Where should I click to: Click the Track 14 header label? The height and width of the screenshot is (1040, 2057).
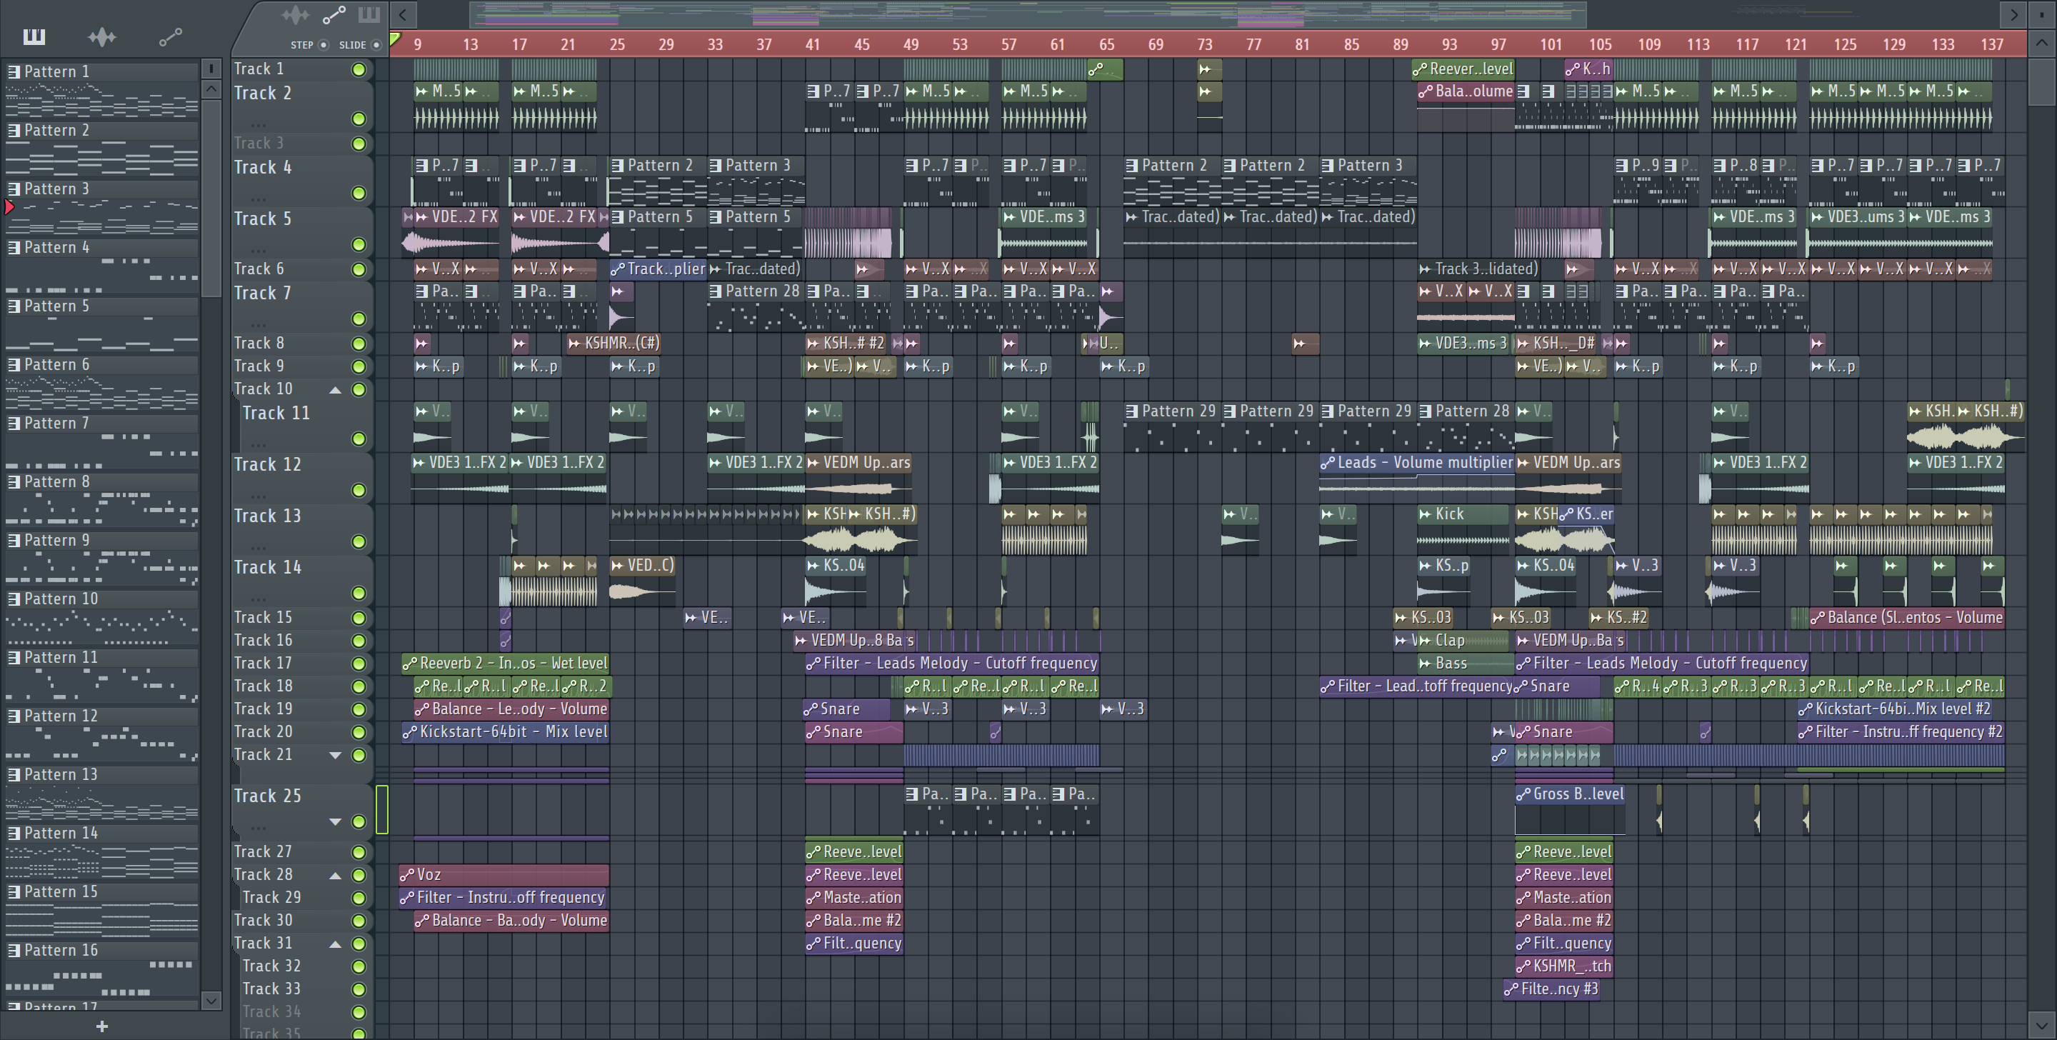tap(268, 567)
